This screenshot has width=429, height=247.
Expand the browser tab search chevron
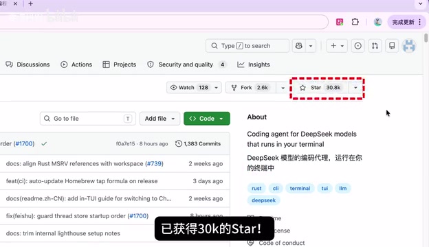point(421,4)
